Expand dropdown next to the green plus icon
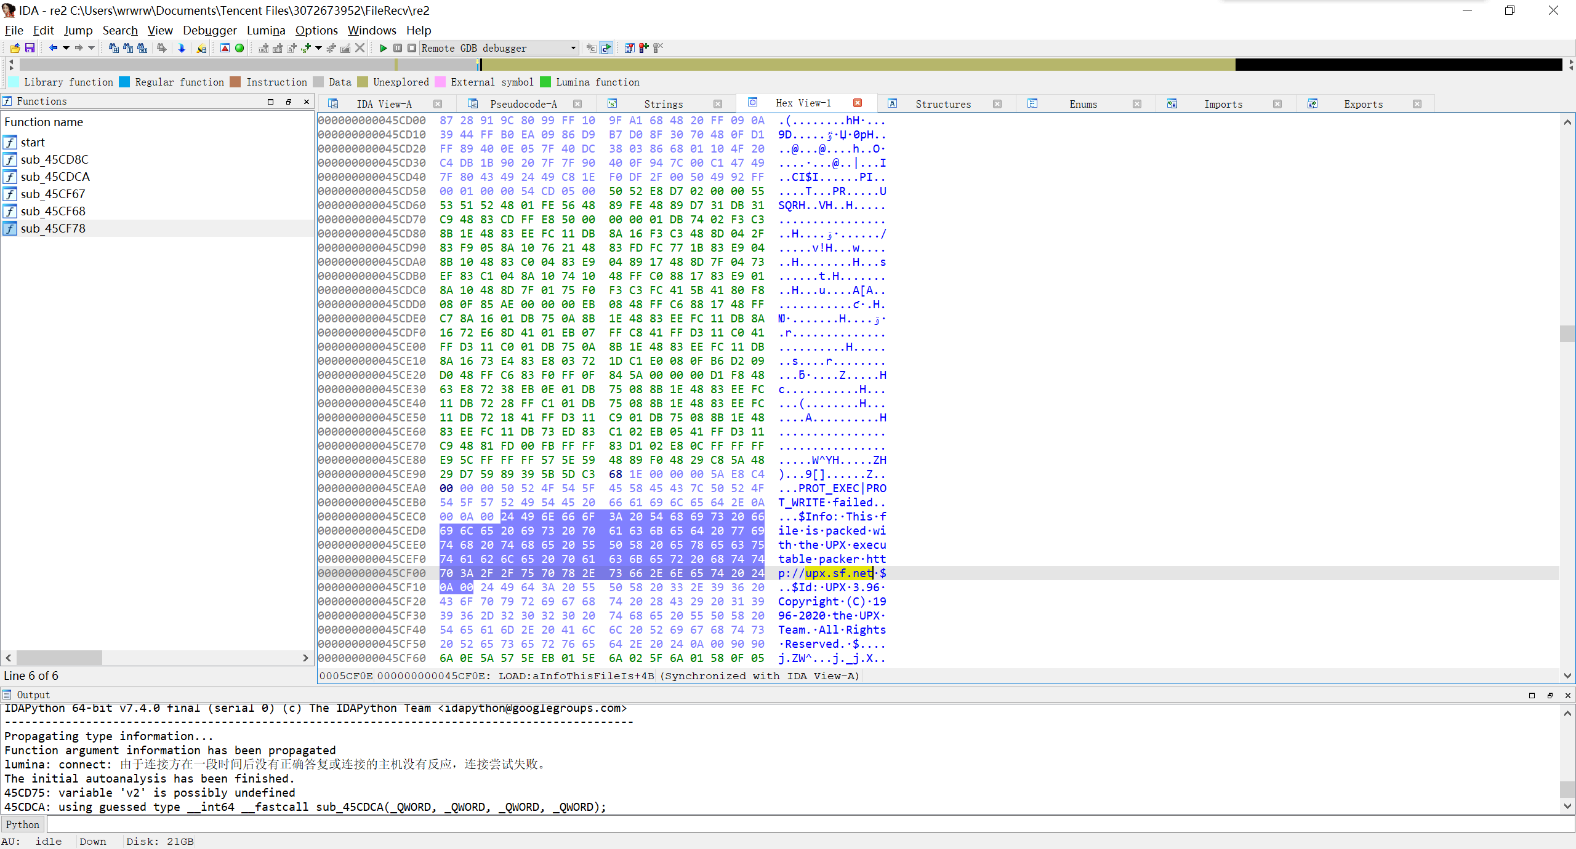Viewport: 1576px width, 849px height. (x=318, y=48)
